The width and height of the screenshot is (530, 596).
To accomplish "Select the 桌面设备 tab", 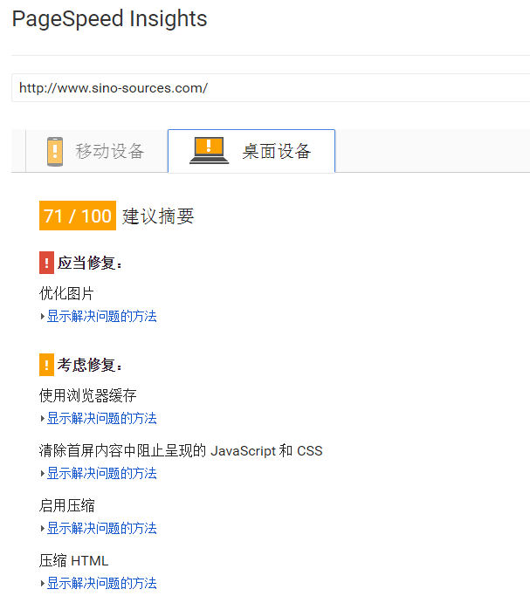I will pyautogui.click(x=251, y=151).
